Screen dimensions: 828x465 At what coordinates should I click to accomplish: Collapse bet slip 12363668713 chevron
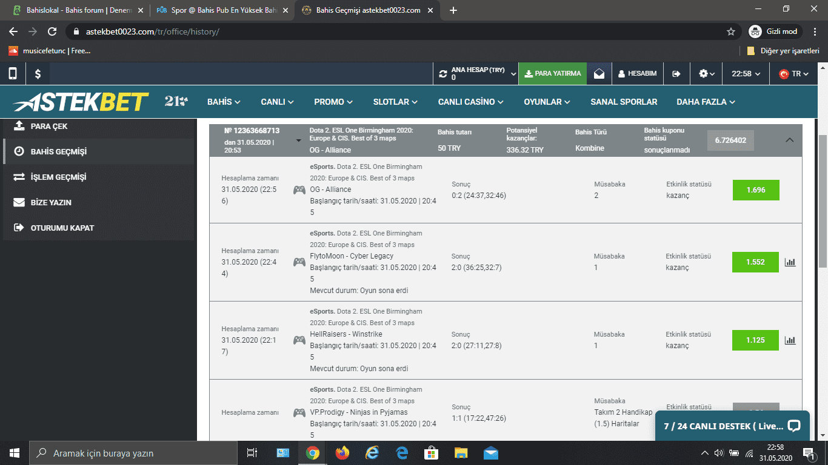tap(789, 140)
